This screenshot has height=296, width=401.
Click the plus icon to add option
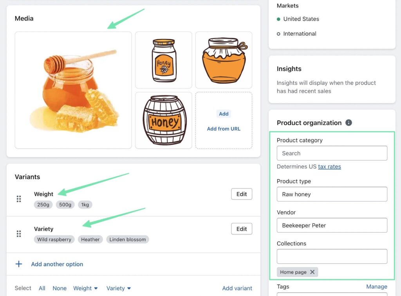click(x=19, y=264)
